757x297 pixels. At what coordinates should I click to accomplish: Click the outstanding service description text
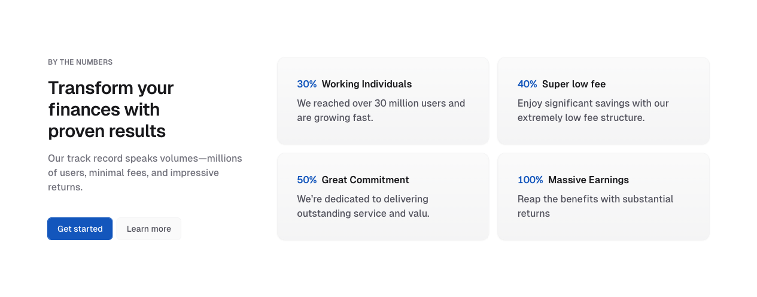[x=363, y=206]
